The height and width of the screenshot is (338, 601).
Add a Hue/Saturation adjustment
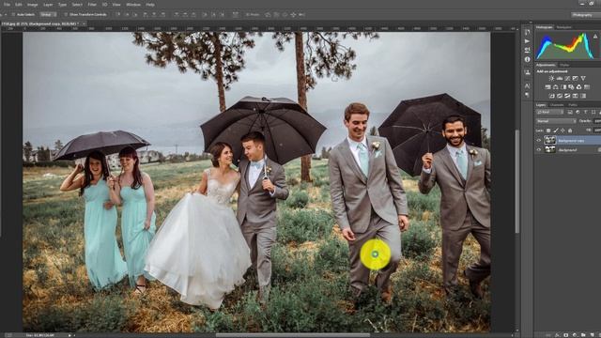pos(547,87)
